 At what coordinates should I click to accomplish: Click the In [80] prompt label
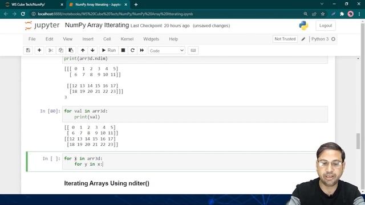(50, 111)
